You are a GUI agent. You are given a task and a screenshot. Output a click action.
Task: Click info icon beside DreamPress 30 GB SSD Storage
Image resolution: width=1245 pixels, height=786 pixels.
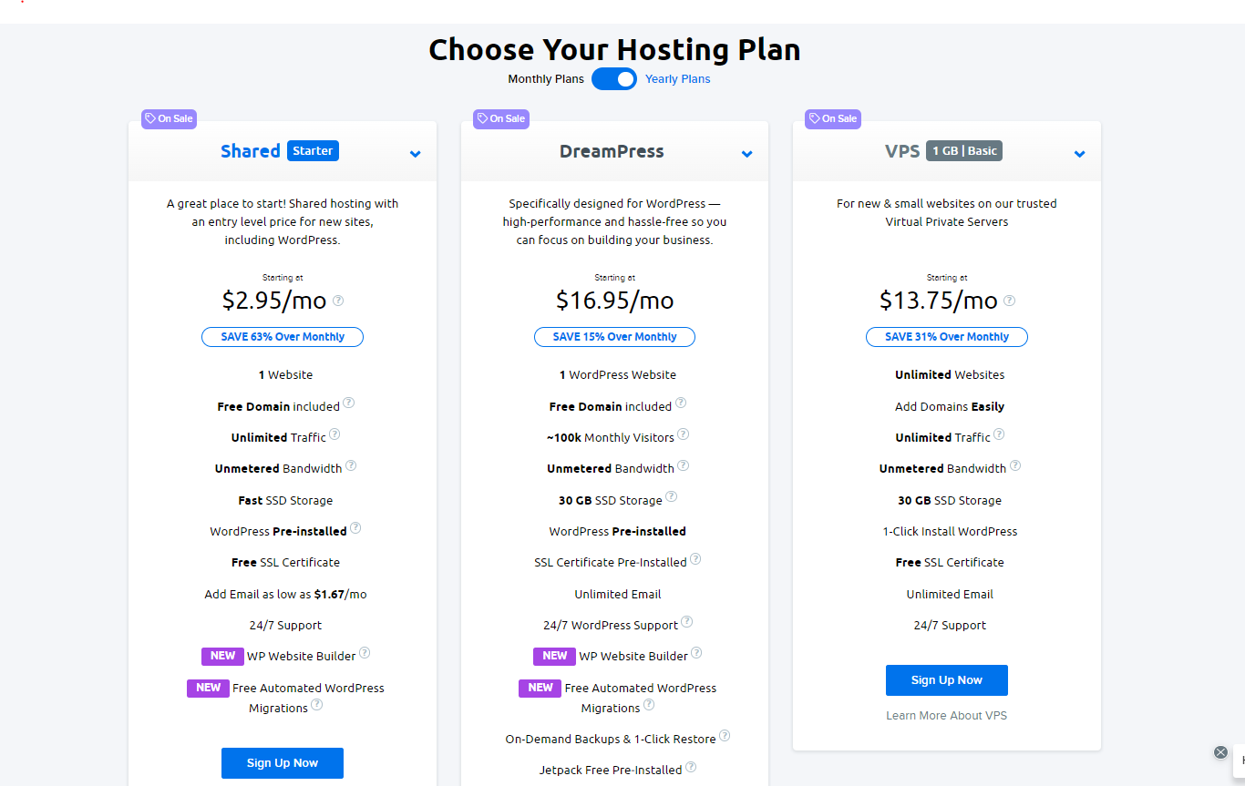coord(671,496)
